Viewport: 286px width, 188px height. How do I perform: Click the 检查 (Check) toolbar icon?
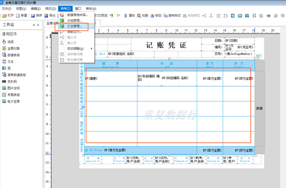pyautogui.click(x=142, y=15)
